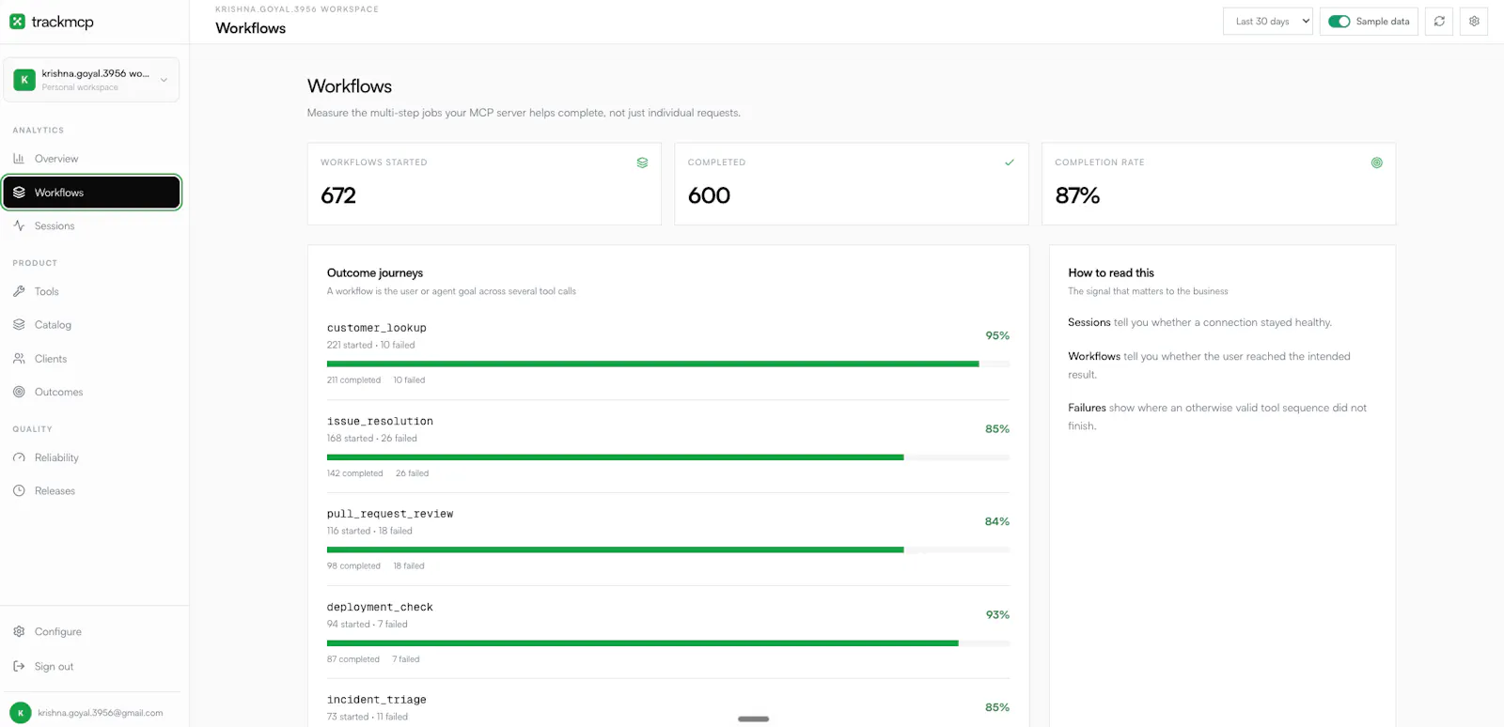Click the Completion Rate target icon
The width and height of the screenshot is (1504, 727).
(1377, 162)
